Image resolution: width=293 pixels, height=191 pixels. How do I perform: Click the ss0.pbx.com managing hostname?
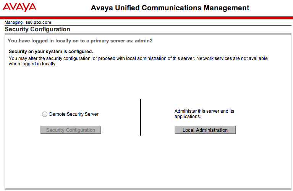pos(38,22)
